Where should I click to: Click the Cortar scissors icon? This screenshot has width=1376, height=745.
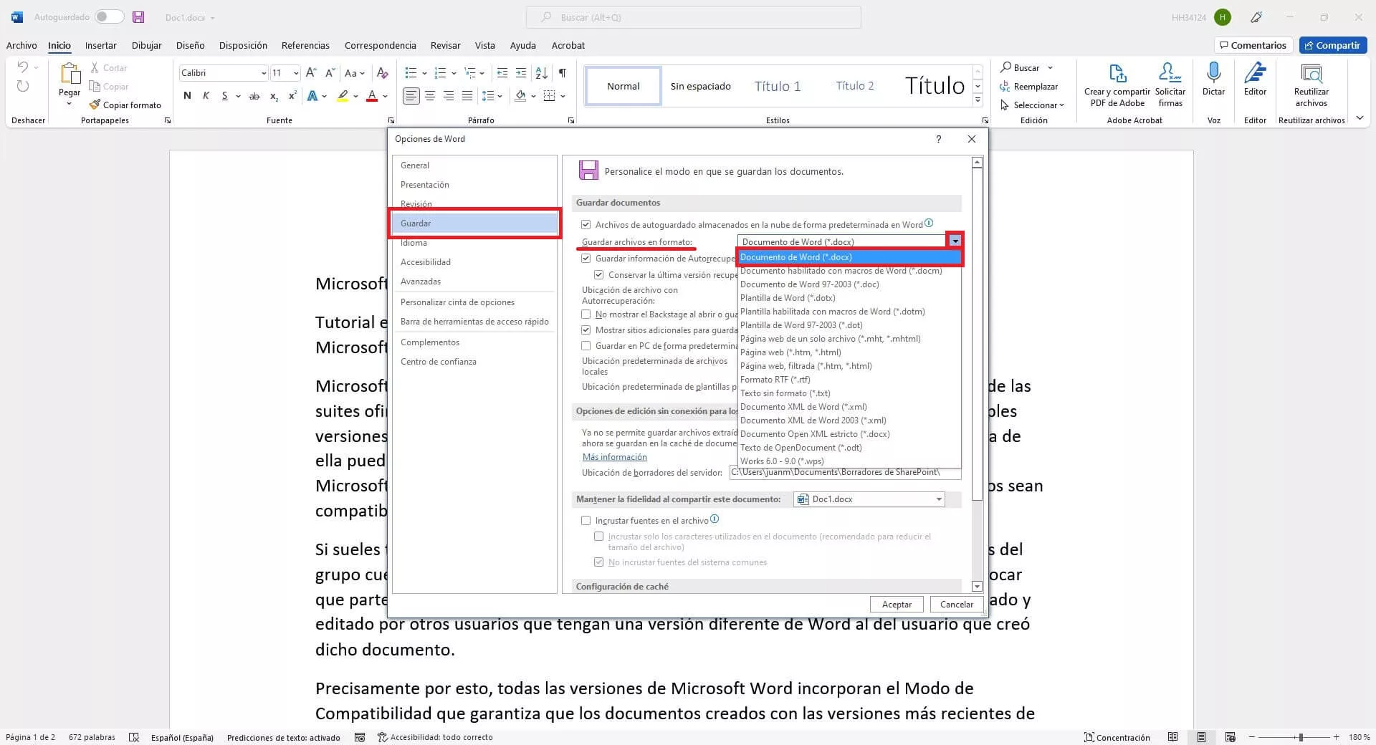95,67
